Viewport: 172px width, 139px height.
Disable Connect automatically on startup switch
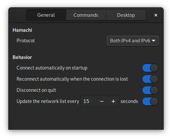pyautogui.click(x=150, y=68)
